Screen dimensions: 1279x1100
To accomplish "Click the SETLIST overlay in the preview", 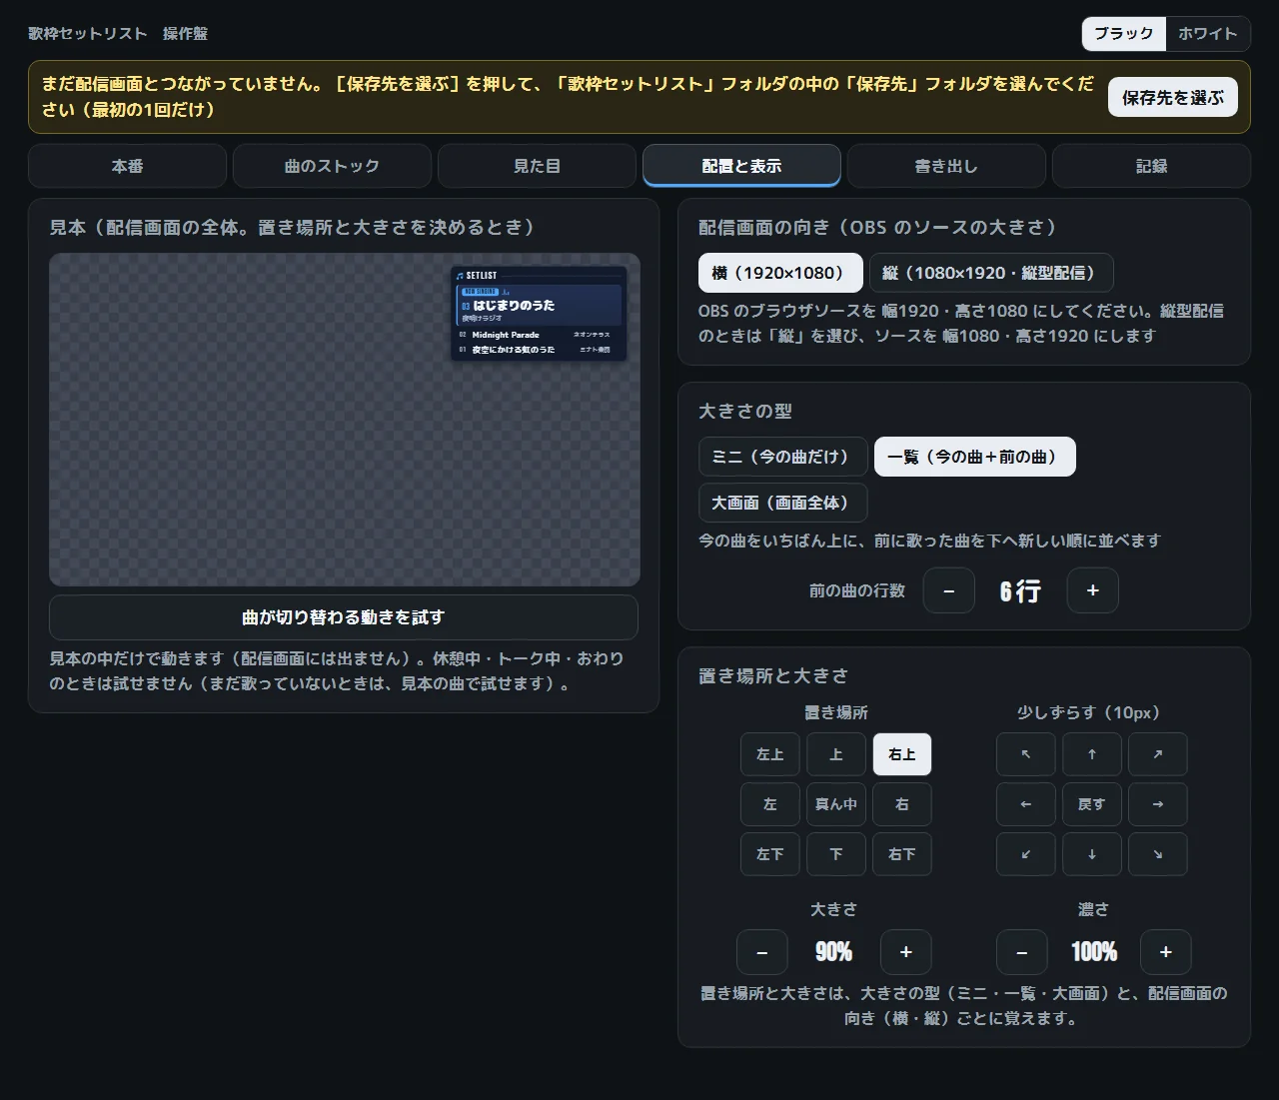I will [539, 313].
